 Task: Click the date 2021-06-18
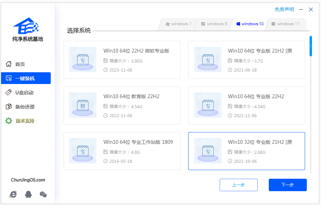pos(245,70)
